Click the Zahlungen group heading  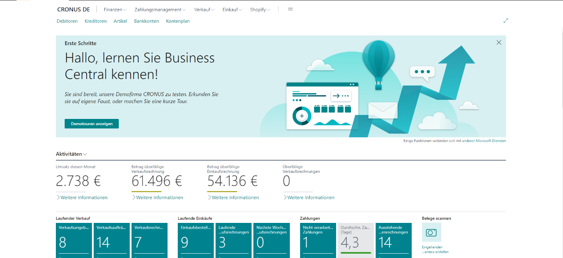tap(310, 218)
